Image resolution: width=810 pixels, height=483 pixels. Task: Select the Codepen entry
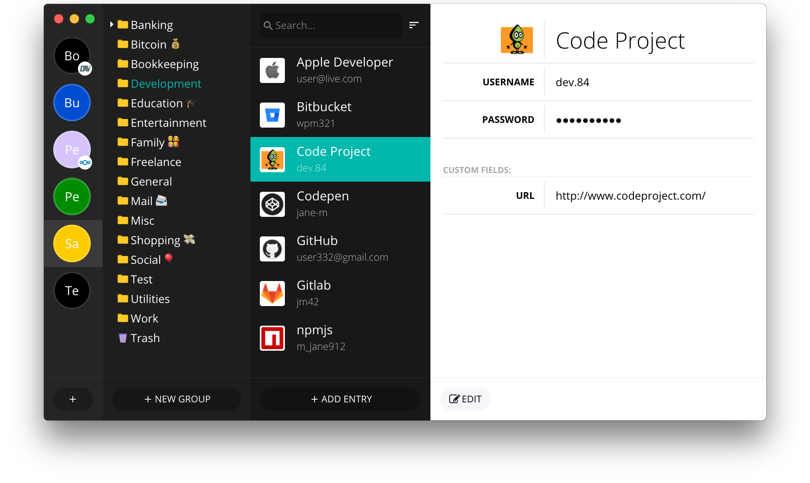[340, 204]
